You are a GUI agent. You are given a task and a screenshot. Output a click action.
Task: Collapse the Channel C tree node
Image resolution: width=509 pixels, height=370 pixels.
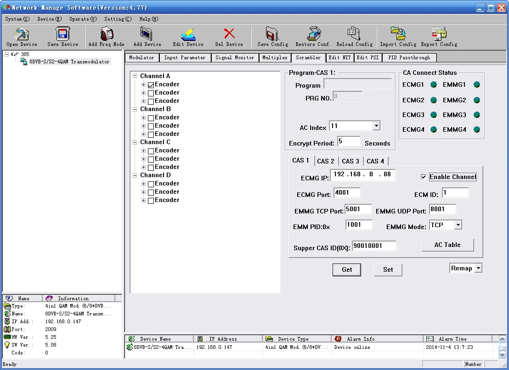135,142
